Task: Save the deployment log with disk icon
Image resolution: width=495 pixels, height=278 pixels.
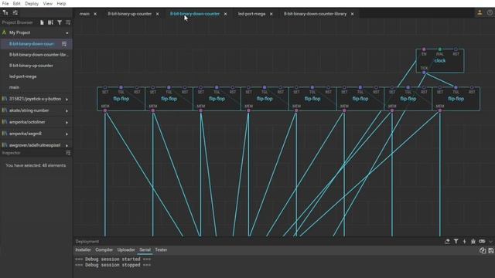Action: point(491,250)
